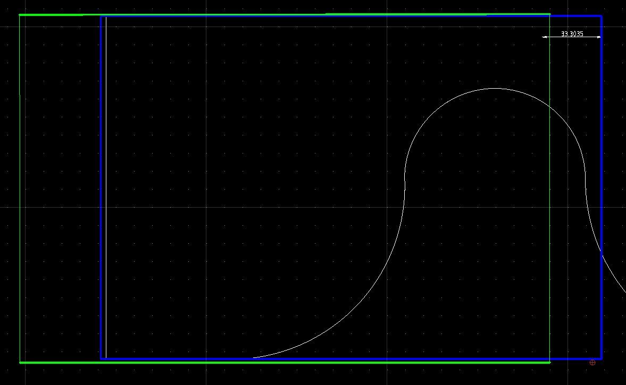Click the blue rectangle's top-right corner
626x385 pixels.
pyautogui.click(x=602, y=16)
